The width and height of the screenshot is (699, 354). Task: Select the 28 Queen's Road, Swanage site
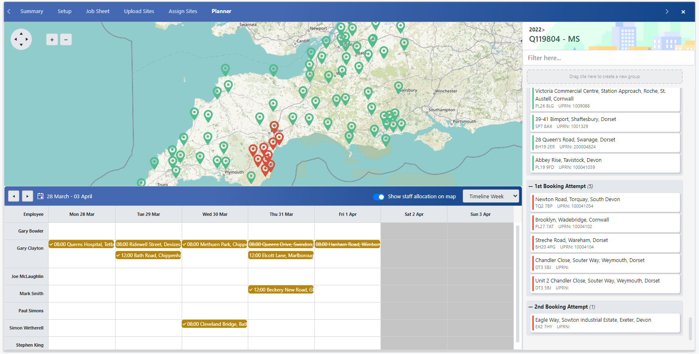(606, 143)
